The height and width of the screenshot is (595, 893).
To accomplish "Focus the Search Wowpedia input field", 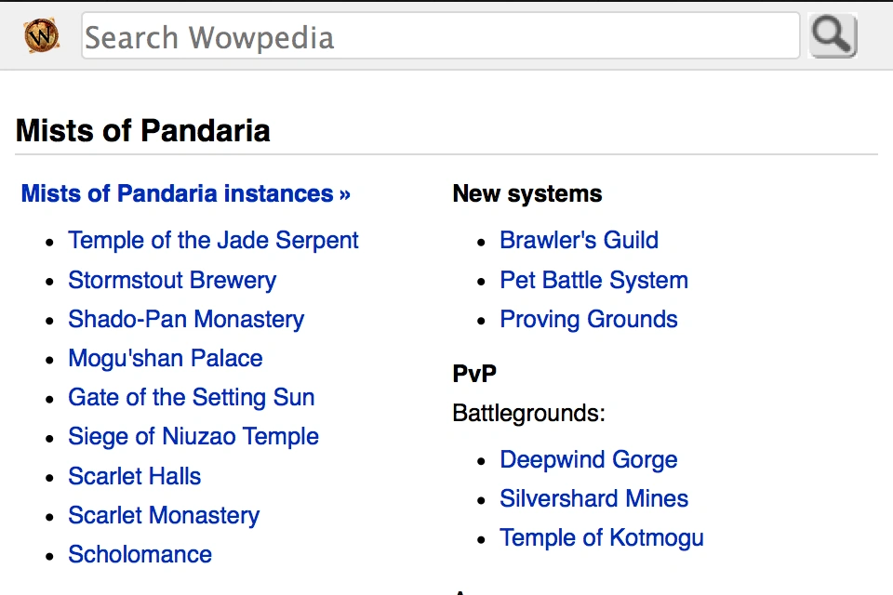I will pyautogui.click(x=440, y=36).
